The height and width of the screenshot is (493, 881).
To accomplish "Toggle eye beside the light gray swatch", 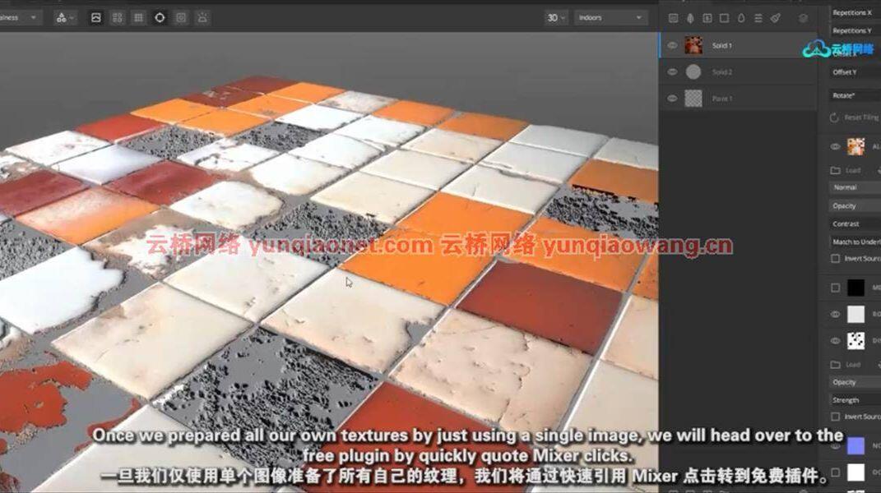I will pyautogui.click(x=835, y=315).
